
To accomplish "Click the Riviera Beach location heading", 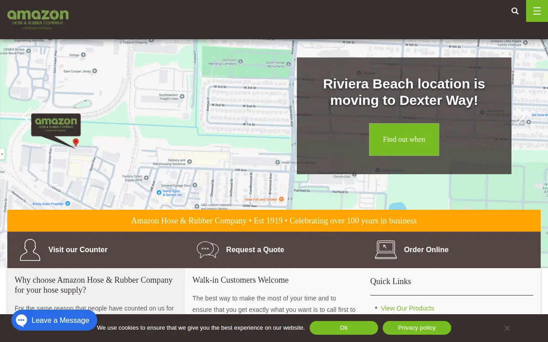I will click(404, 92).
